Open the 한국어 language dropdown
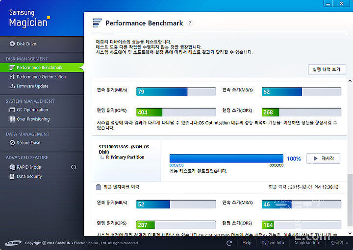The height and width of the screenshot is (250, 353). point(339,243)
